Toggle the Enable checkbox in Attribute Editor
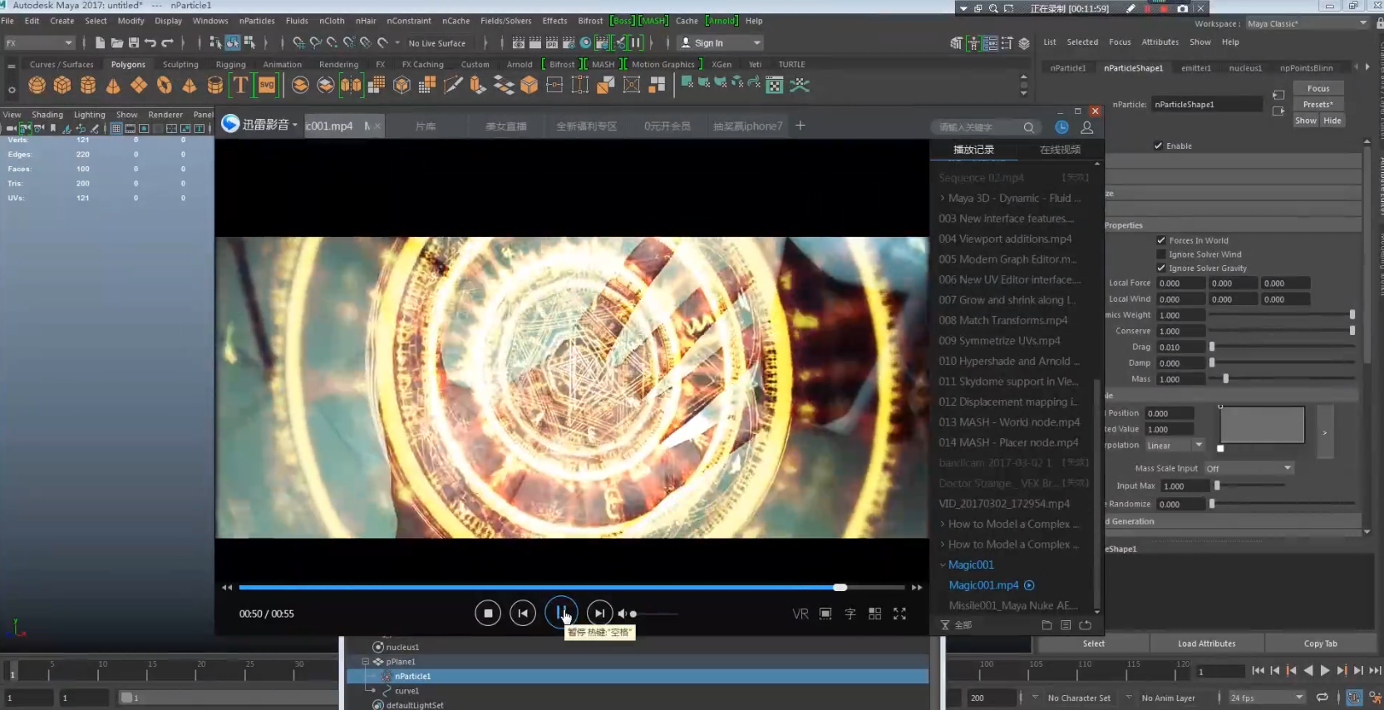Screen dimensions: 1384x710 click(x=1158, y=145)
